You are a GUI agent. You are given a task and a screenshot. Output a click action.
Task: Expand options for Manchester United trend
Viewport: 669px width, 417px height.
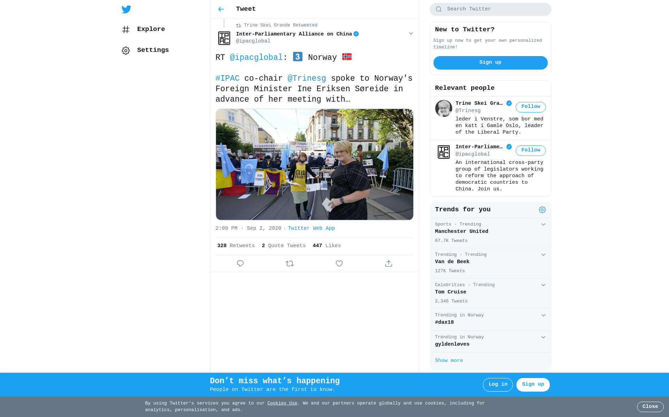click(x=543, y=225)
